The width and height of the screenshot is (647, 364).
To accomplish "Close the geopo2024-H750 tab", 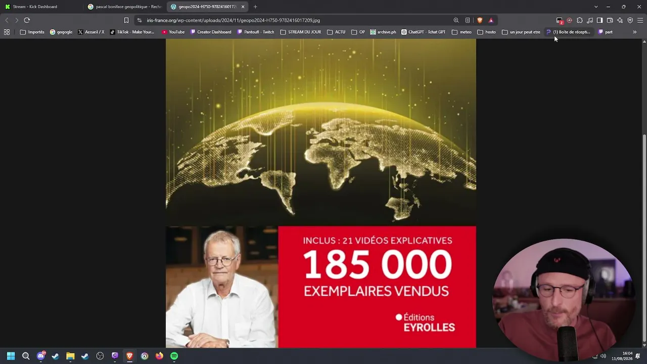I will (243, 7).
